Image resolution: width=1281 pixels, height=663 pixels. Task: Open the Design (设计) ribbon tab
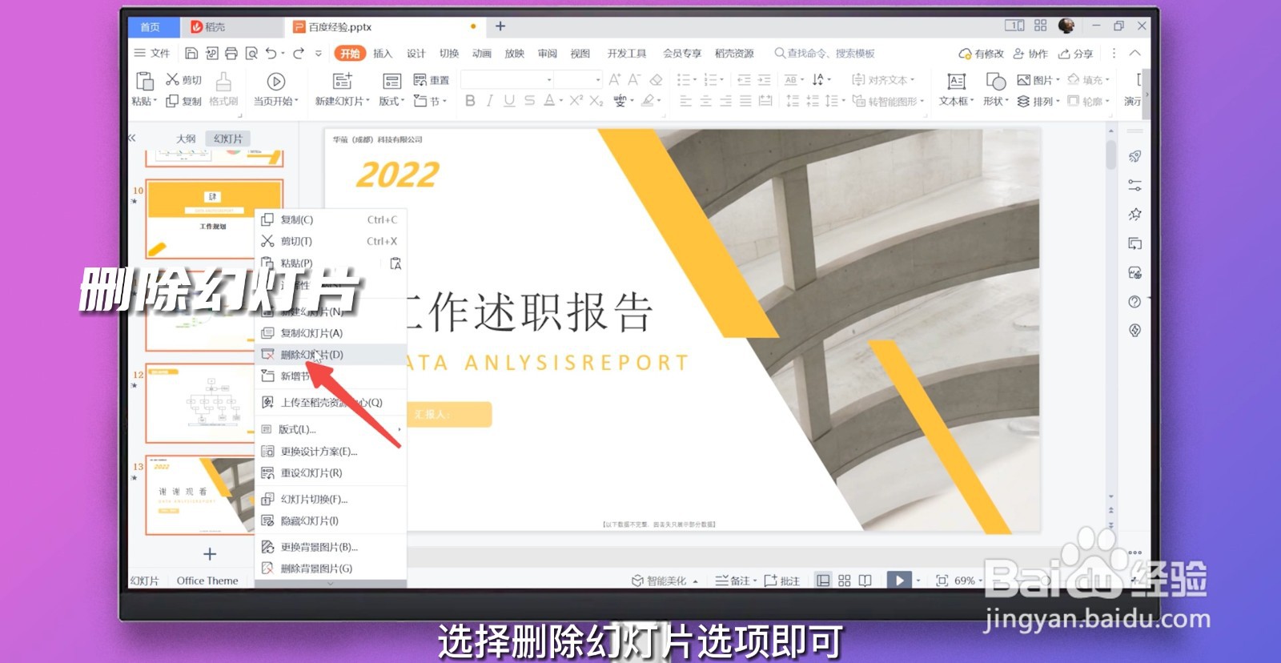(x=416, y=54)
